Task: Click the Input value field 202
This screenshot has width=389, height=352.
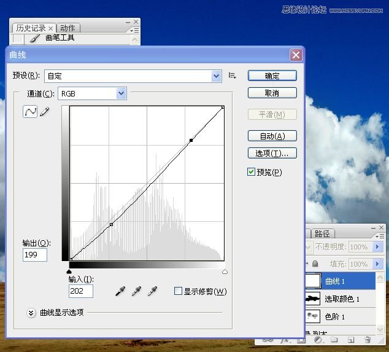Action: pos(80,291)
